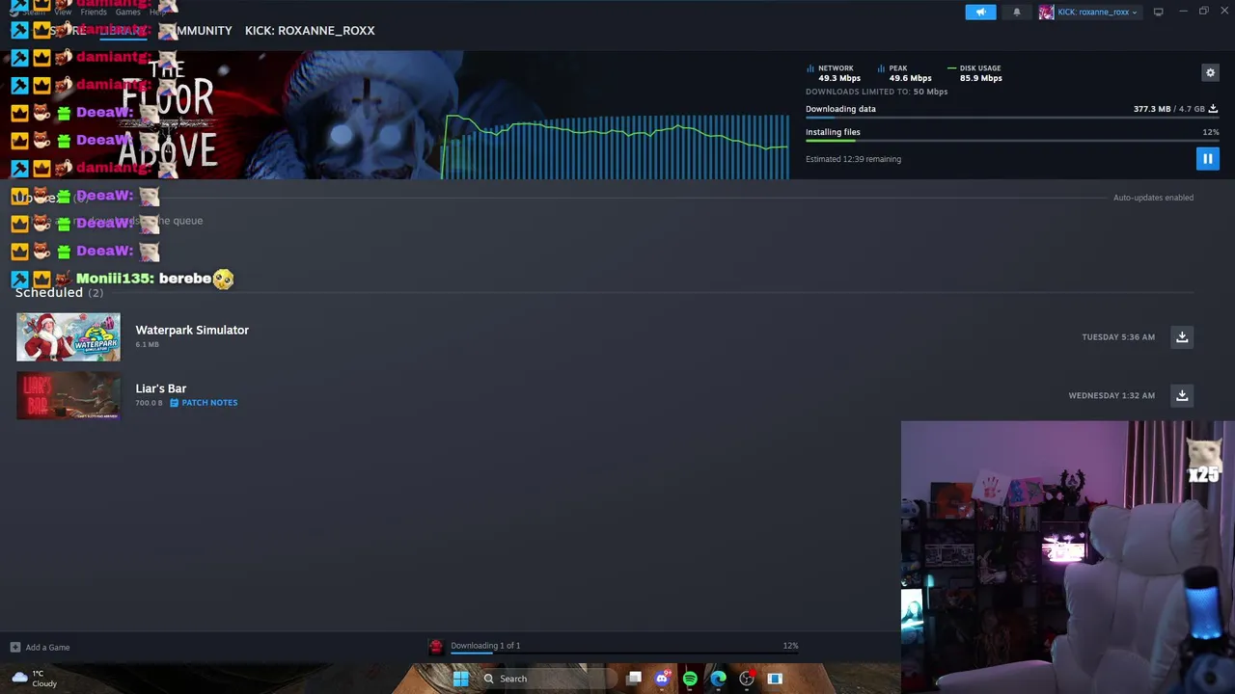This screenshot has height=694, width=1235.
Task: Click the 'Auto-updates enabled' label
Action: tap(1153, 198)
